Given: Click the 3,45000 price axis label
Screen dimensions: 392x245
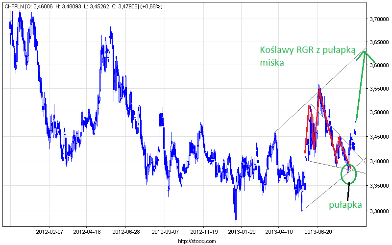Looking at the screenshot, I should tap(379, 137).
